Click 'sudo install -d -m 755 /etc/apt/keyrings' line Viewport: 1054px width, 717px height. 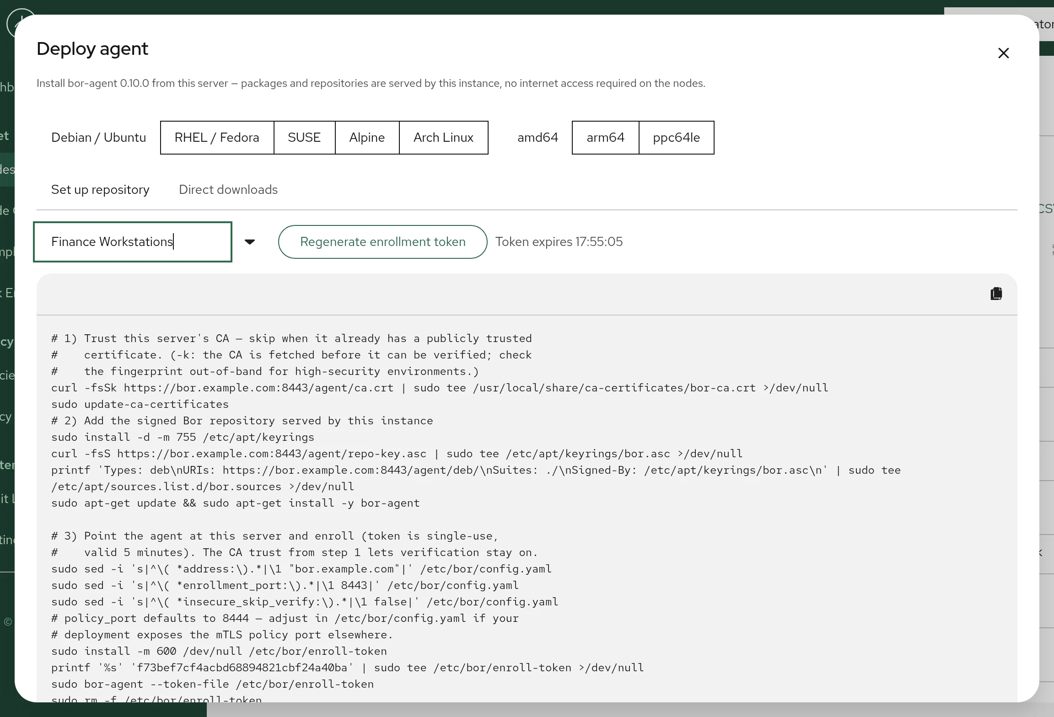coord(183,437)
